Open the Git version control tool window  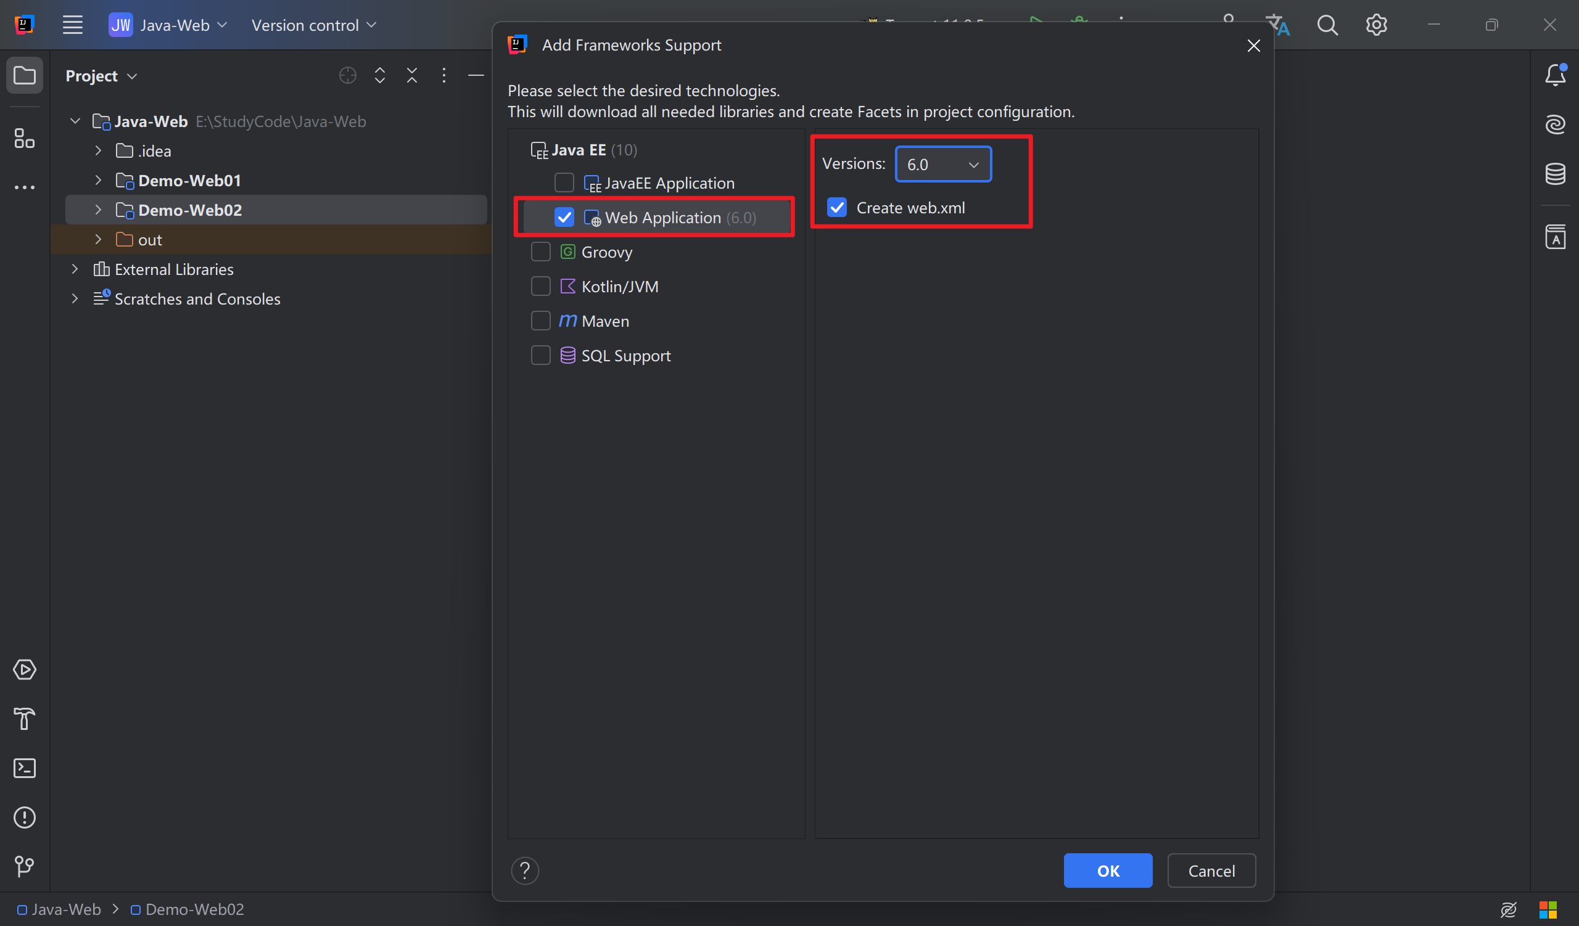(25, 866)
